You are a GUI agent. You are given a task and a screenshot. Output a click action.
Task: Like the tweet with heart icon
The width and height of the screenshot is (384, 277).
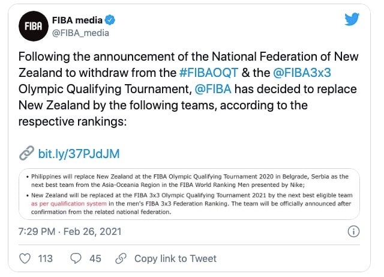(25, 258)
